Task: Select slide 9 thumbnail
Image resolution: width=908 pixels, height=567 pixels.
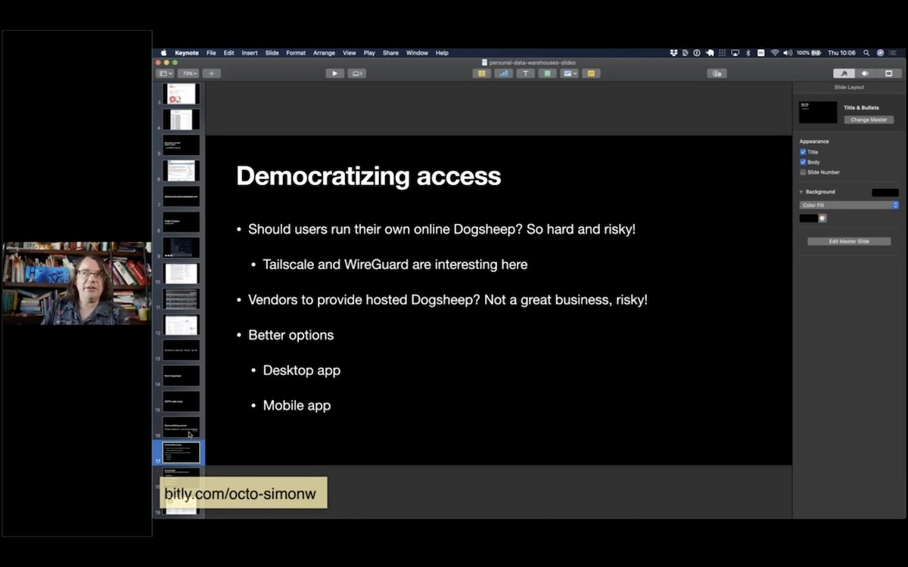Action: [182, 247]
